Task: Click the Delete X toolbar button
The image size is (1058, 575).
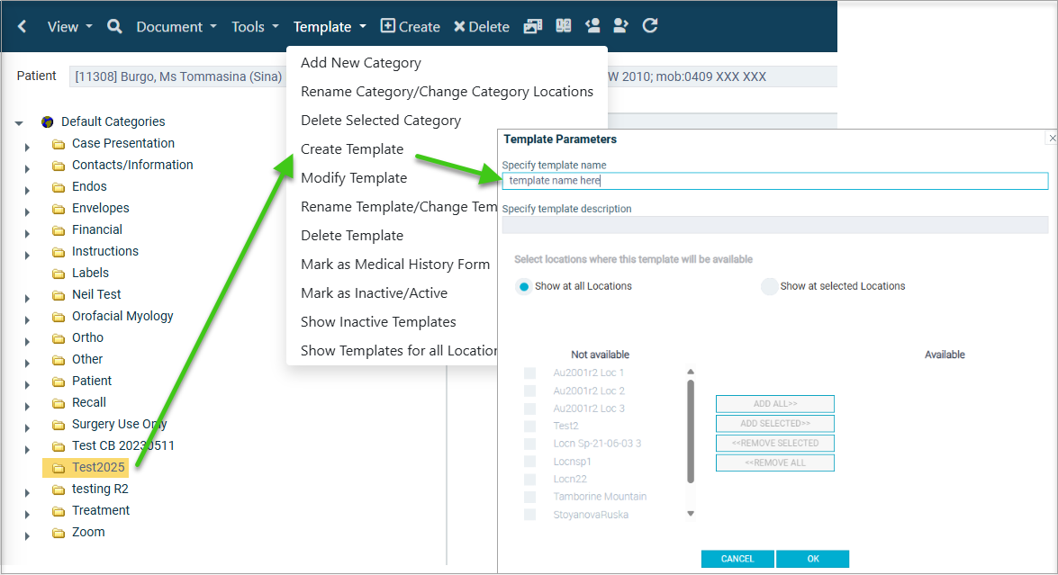Action: click(x=481, y=26)
